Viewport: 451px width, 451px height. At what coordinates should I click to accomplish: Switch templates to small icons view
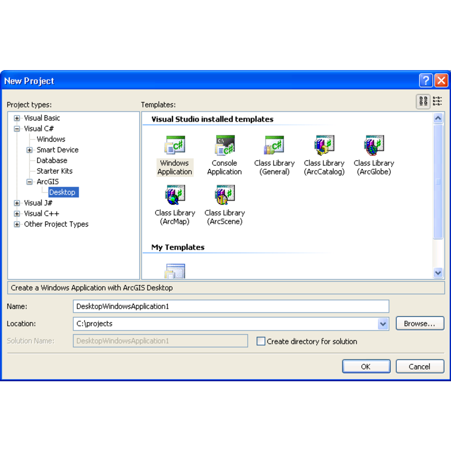[x=437, y=101]
